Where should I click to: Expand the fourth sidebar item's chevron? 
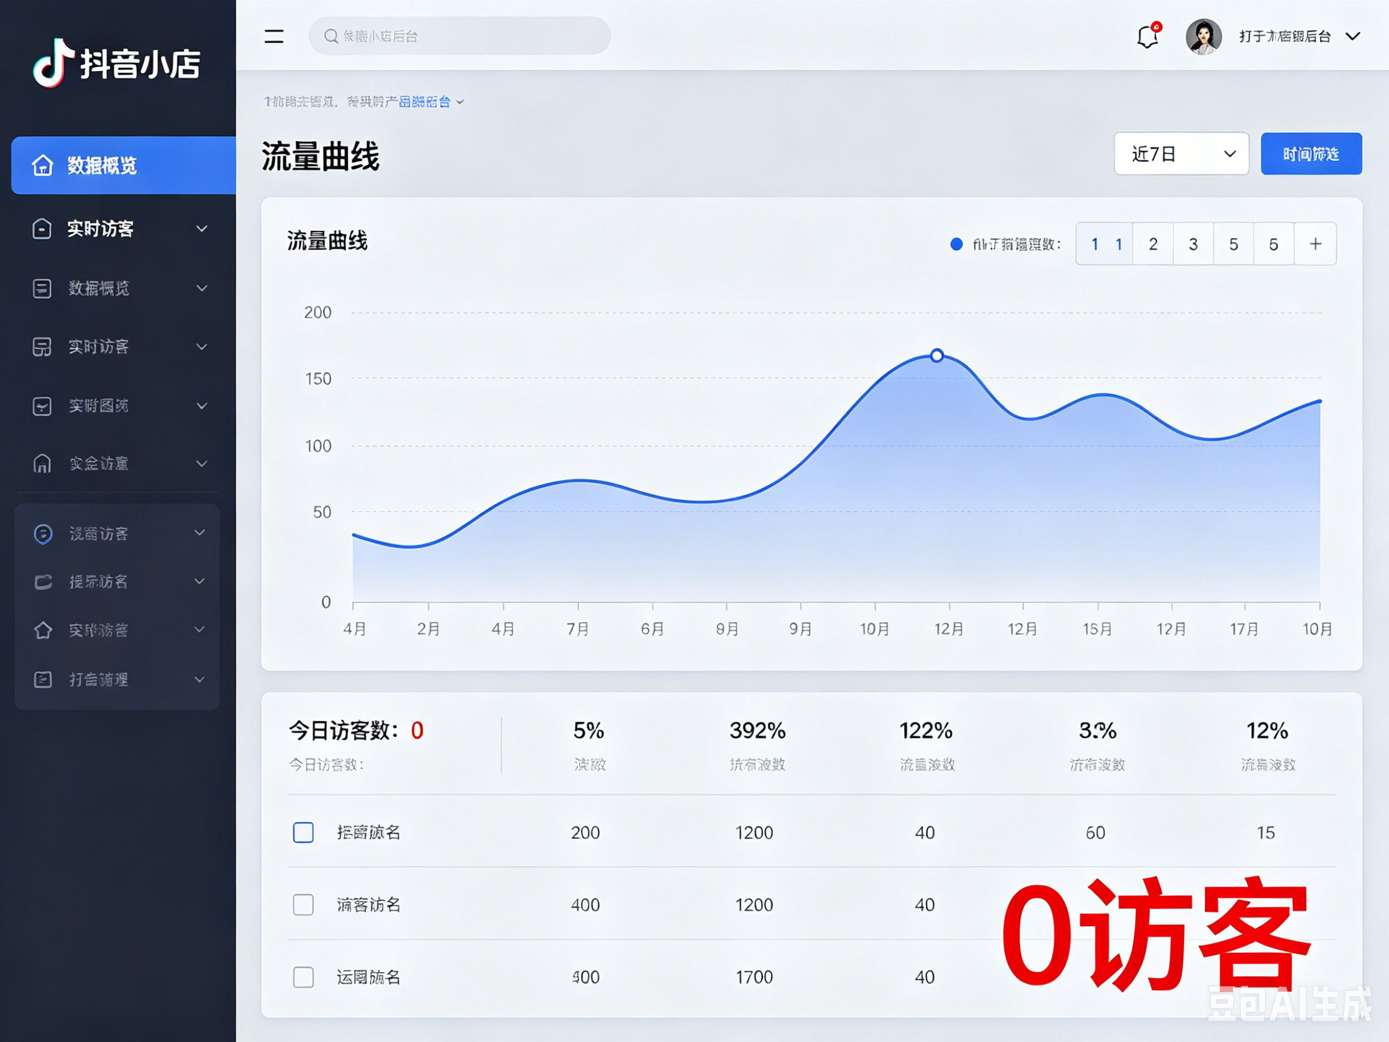(x=202, y=347)
